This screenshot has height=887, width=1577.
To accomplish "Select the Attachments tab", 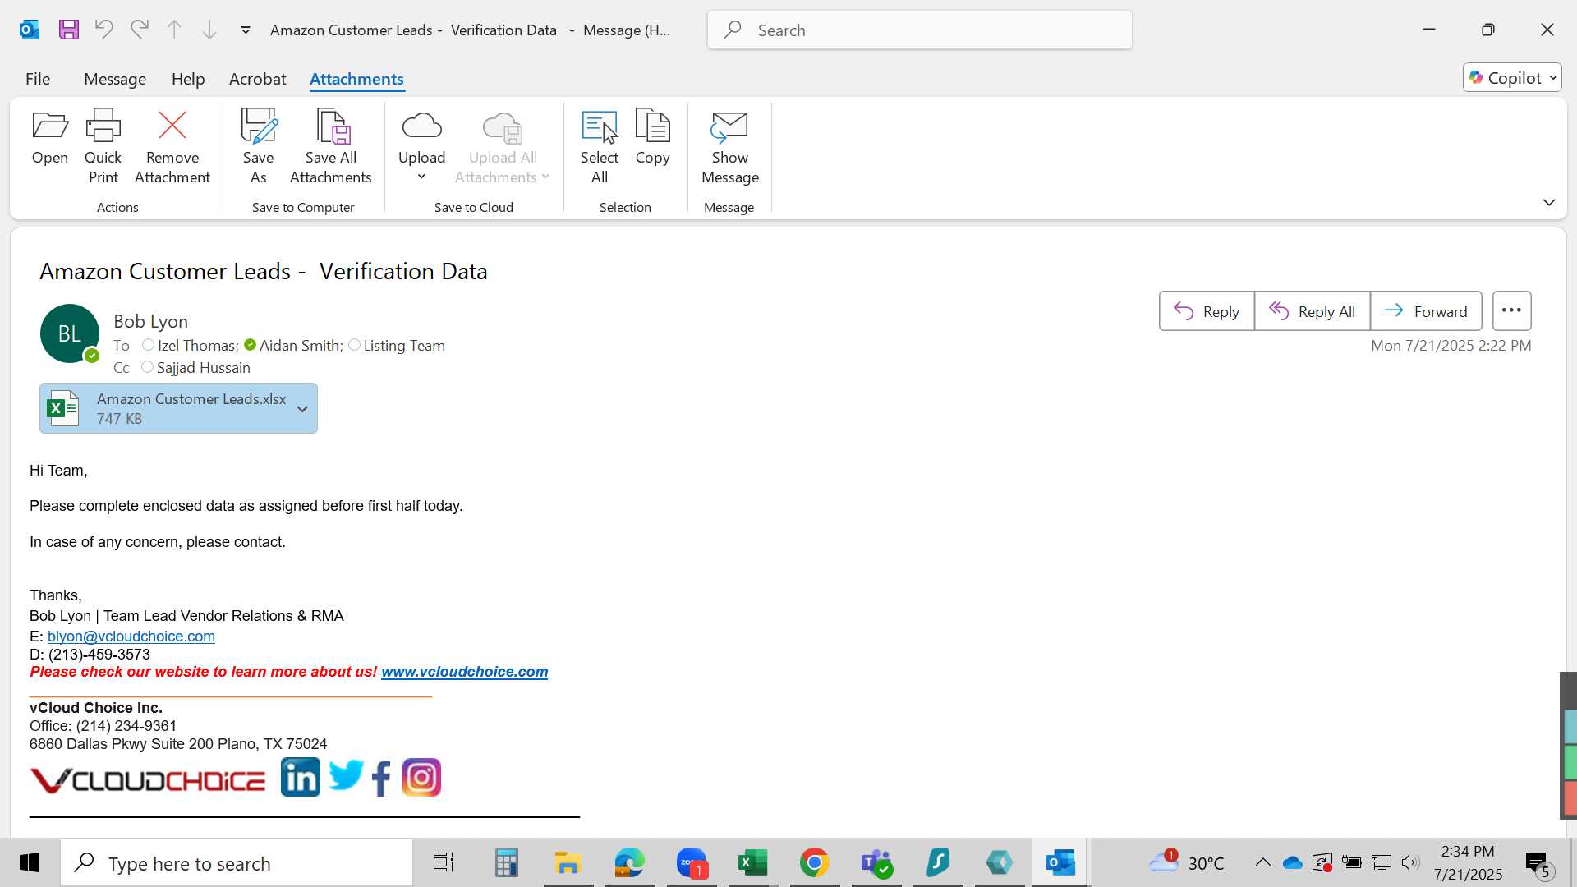I will [x=356, y=79].
